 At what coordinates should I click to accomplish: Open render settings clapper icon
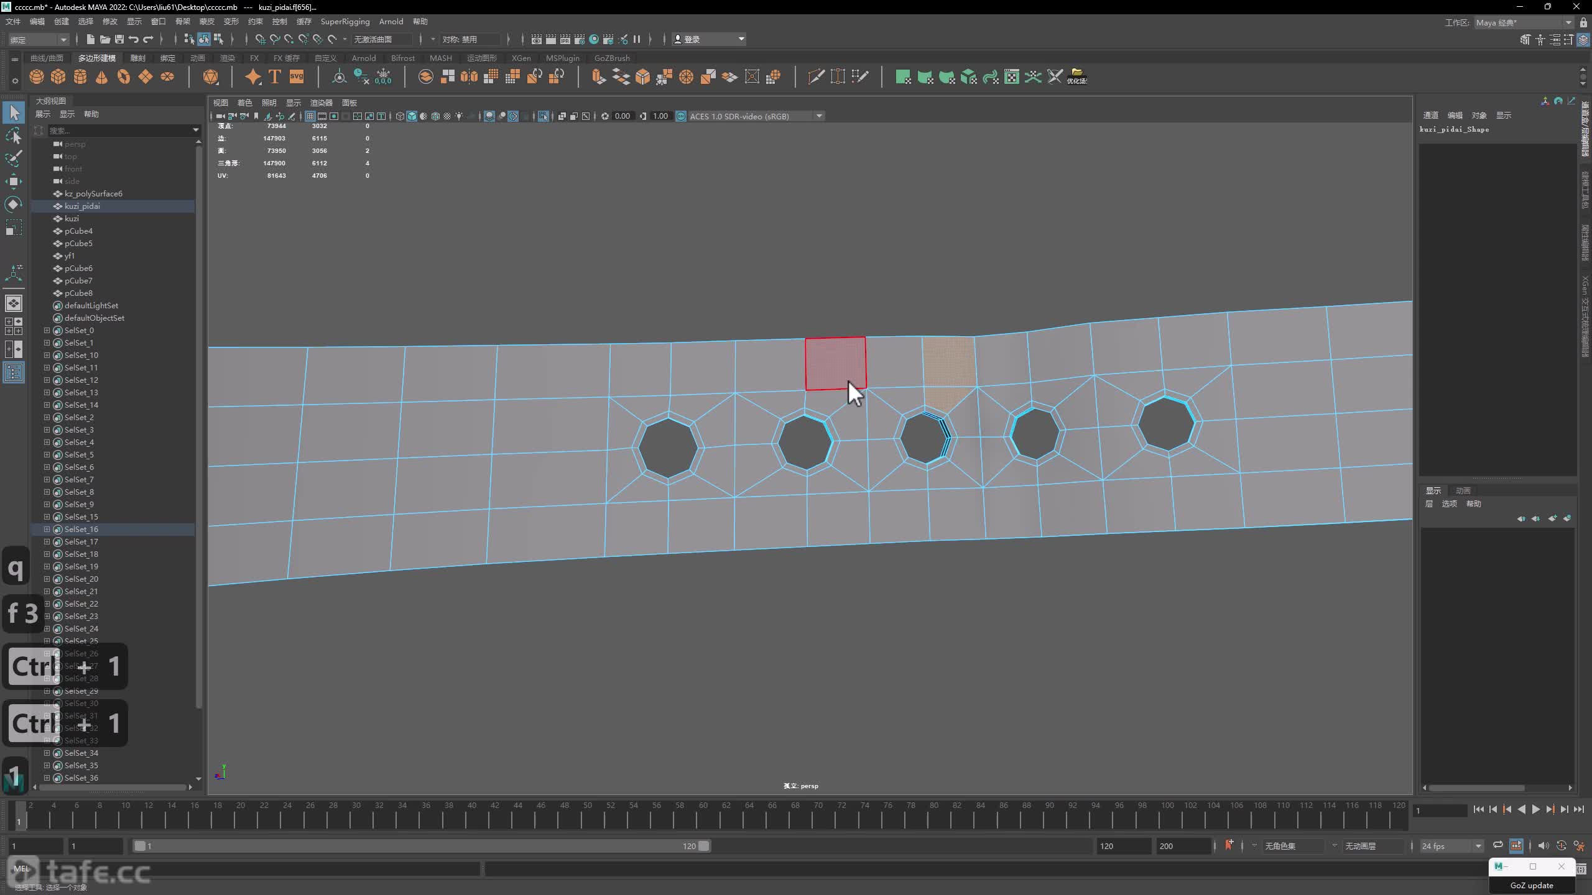click(x=579, y=39)
